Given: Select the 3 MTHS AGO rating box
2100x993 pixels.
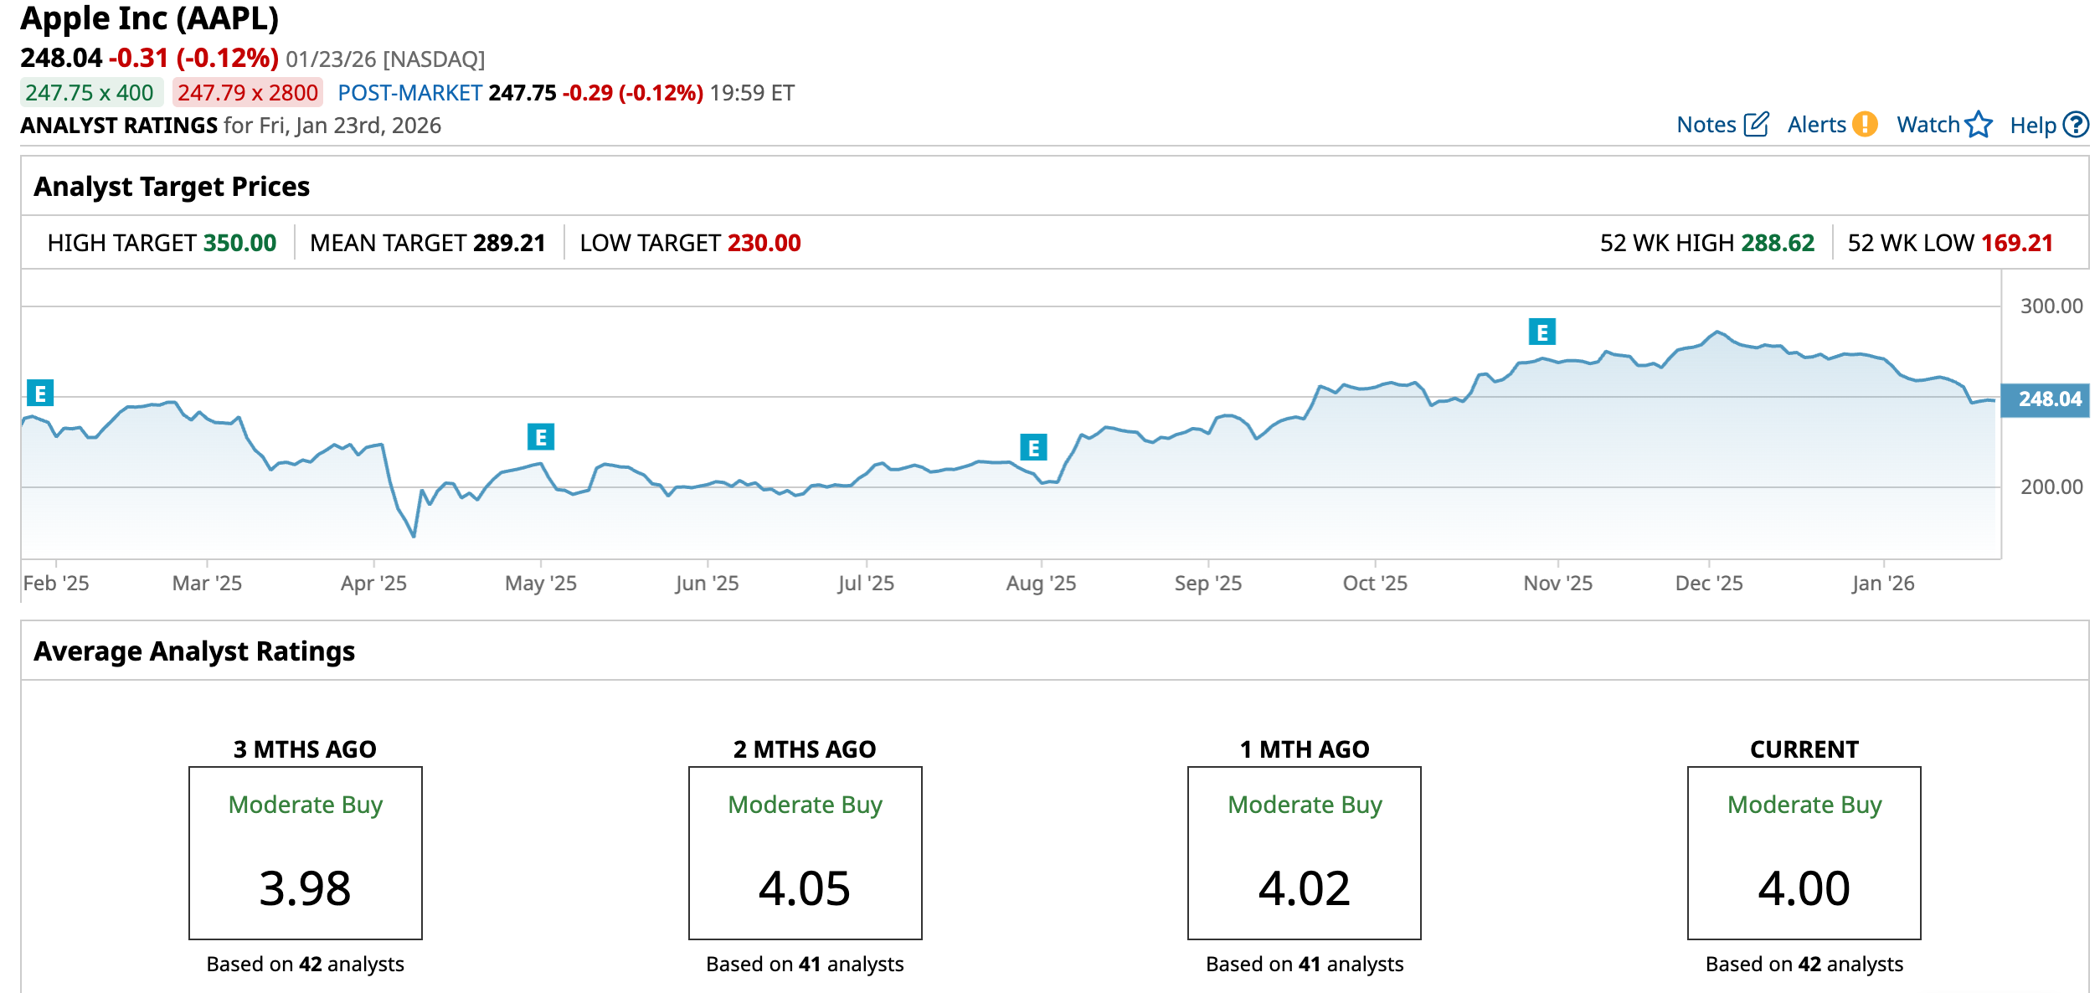Looking at the screenshot, I should 305,852.
